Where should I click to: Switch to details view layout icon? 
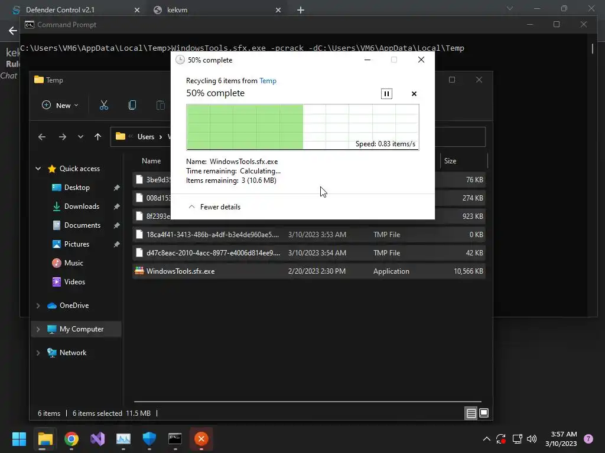471,413
